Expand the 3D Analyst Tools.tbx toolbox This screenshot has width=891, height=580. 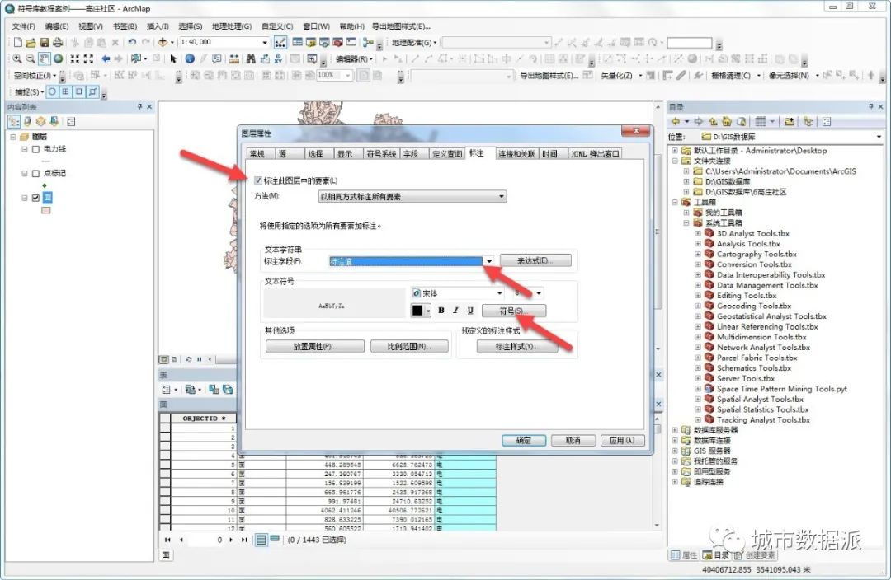[698, 233]
